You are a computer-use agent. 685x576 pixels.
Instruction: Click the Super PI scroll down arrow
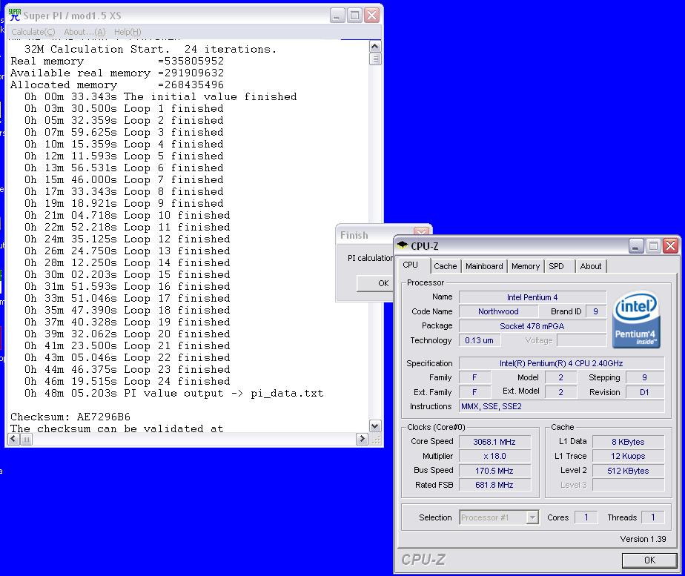(x=375, y=426)
